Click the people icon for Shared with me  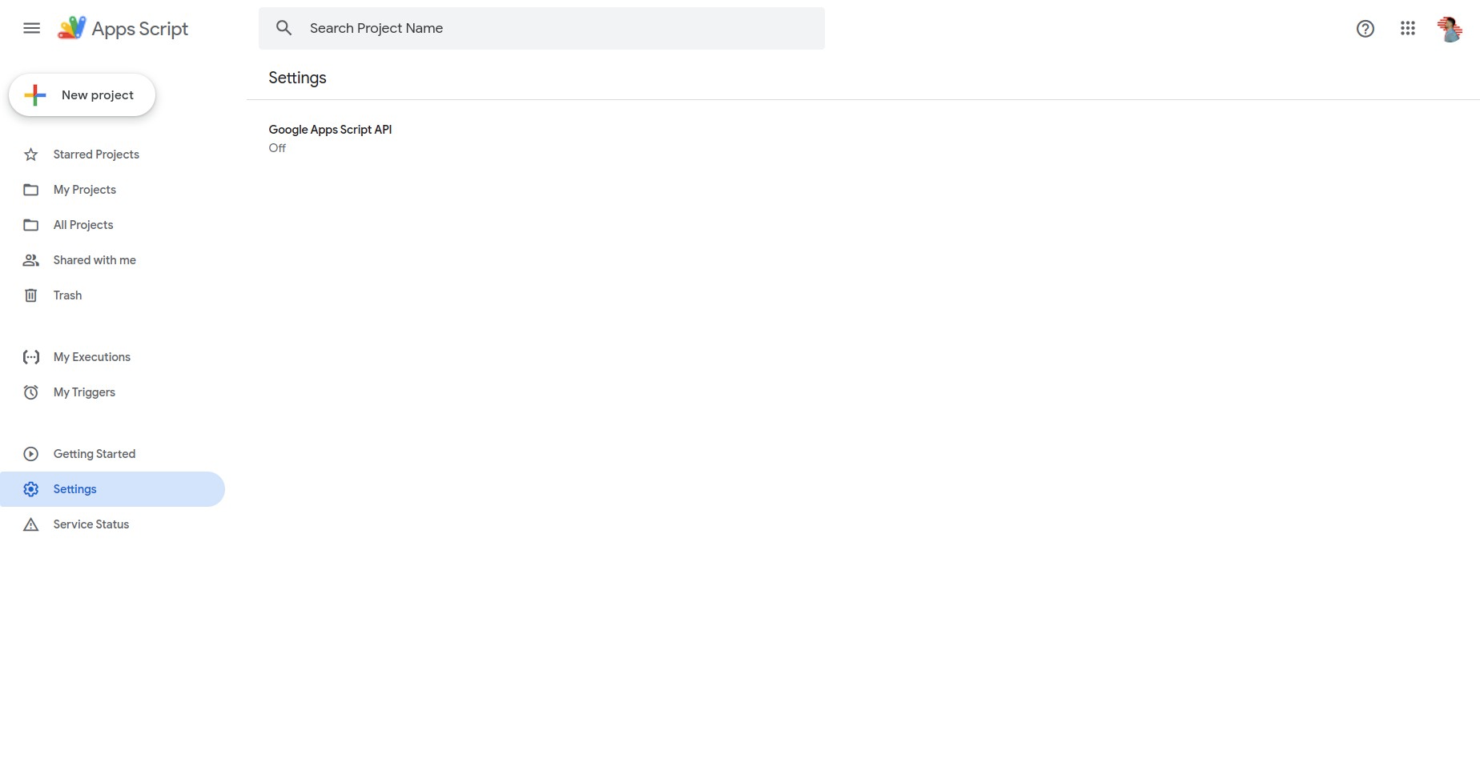[31, 260]
